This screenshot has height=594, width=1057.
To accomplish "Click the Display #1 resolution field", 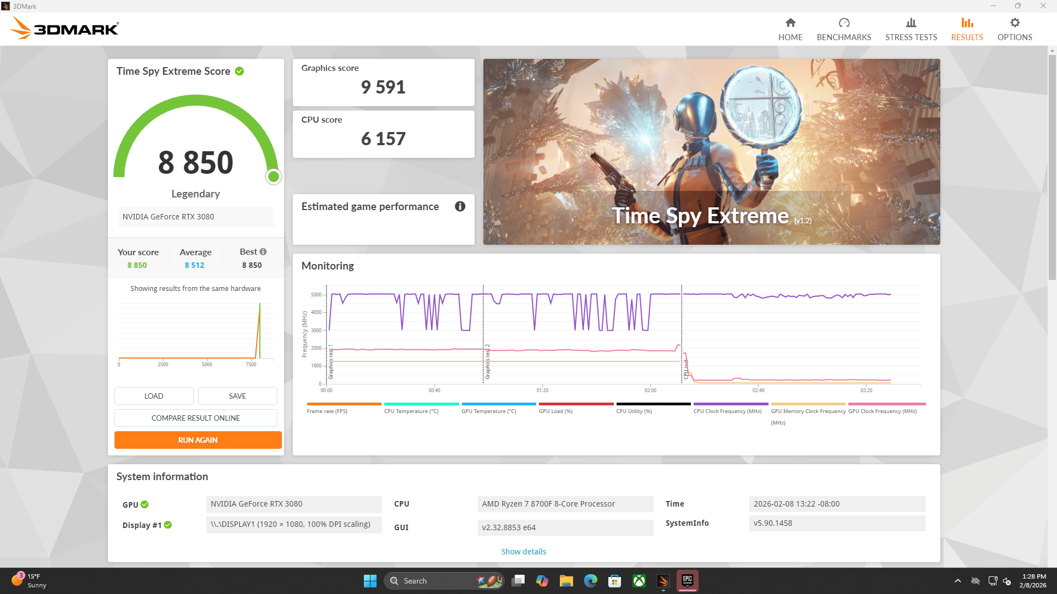I will coord(294,524).
